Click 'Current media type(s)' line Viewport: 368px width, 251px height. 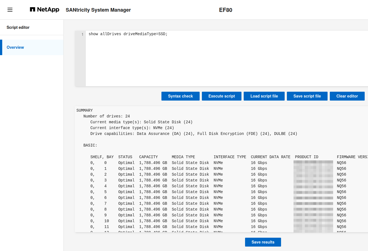141,122
